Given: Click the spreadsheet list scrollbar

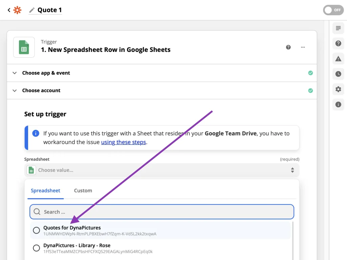Looking at the screenshot, I should [x=293, y=240].
